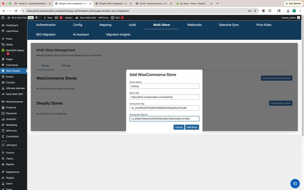
Task: Click + New in the admin bar
Action: click(48, 18)
